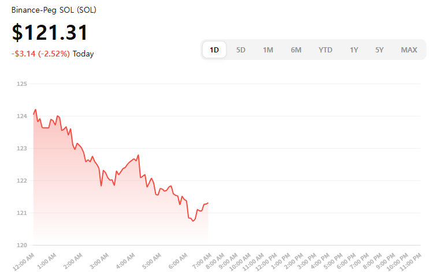Click the 125 y-axis label
438x272 pixels.
coord(23,84)
